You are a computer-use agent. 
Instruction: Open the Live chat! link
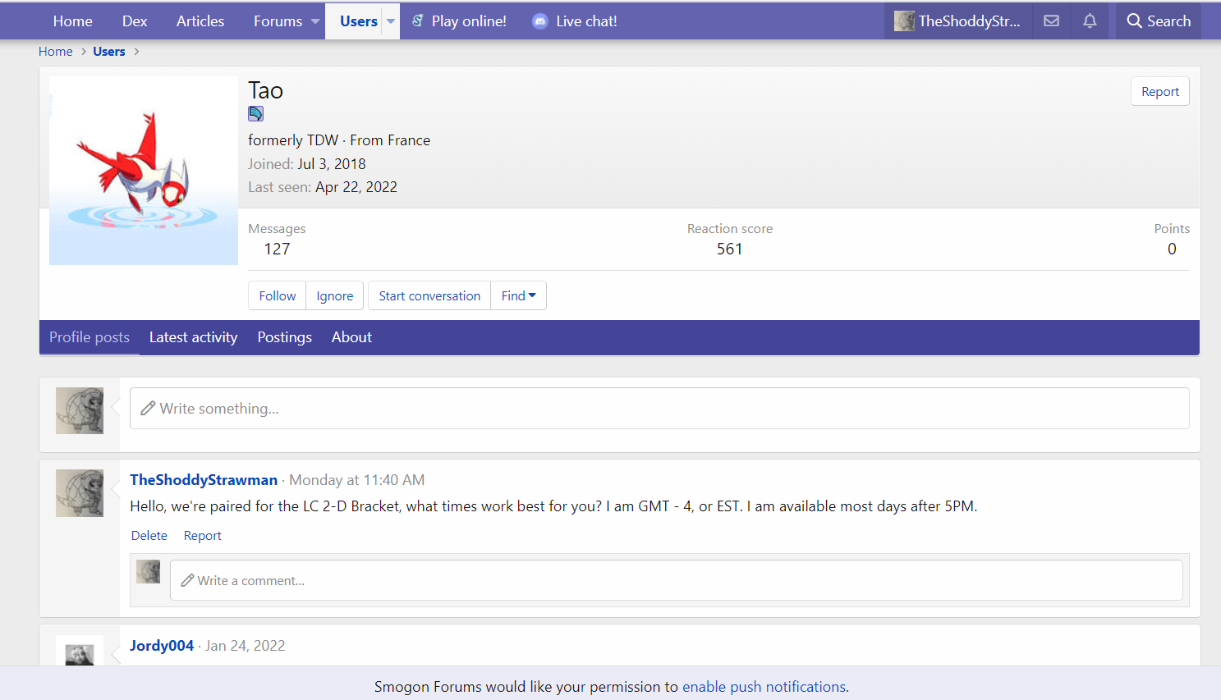tap(586, 21)
